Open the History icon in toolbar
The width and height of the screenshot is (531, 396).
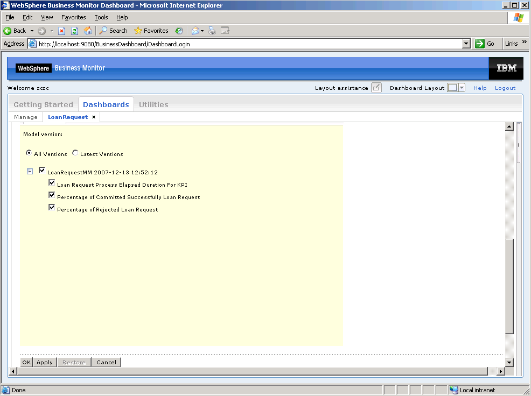click(x=179, y=31)
